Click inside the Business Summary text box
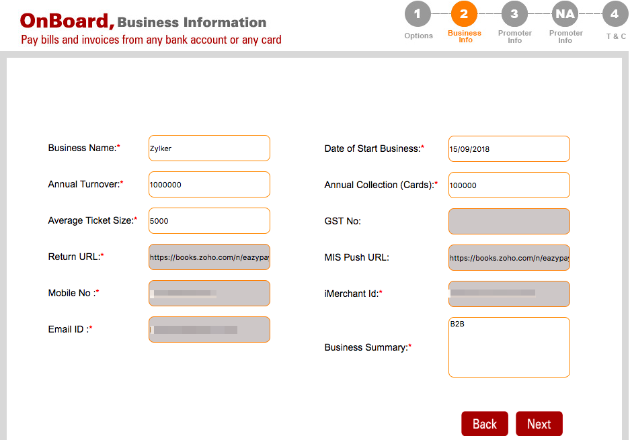This screenshot has height=440, width=630. (x=508, y=347)
